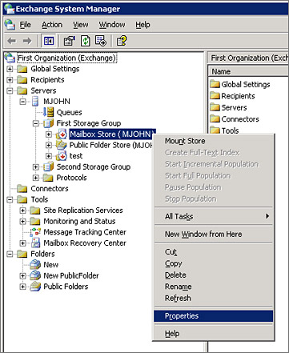Click the Public Folder Store icon

tap(62, 145)
